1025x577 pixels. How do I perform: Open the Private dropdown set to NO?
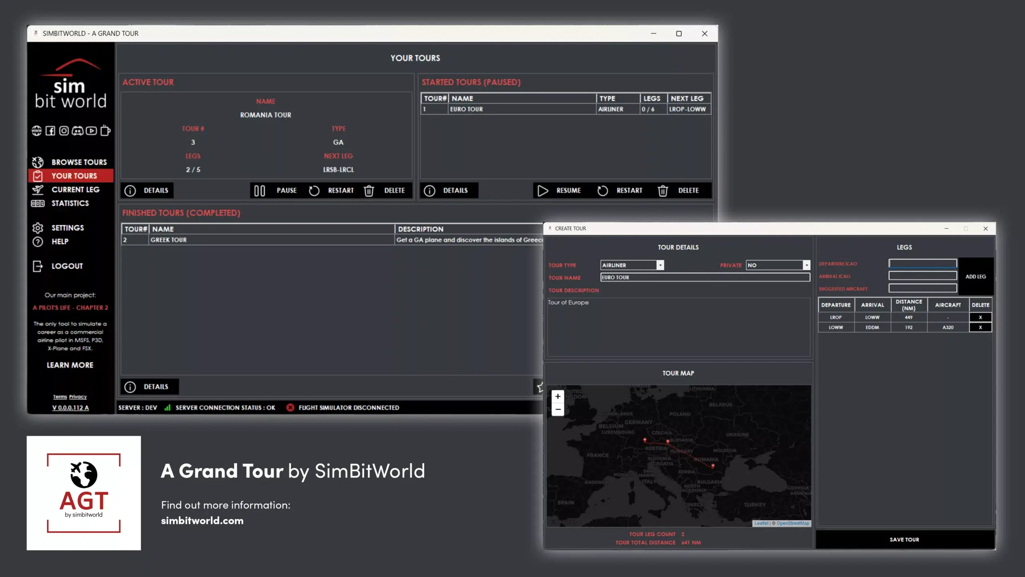pyautogui.click(x=806, y=265)
